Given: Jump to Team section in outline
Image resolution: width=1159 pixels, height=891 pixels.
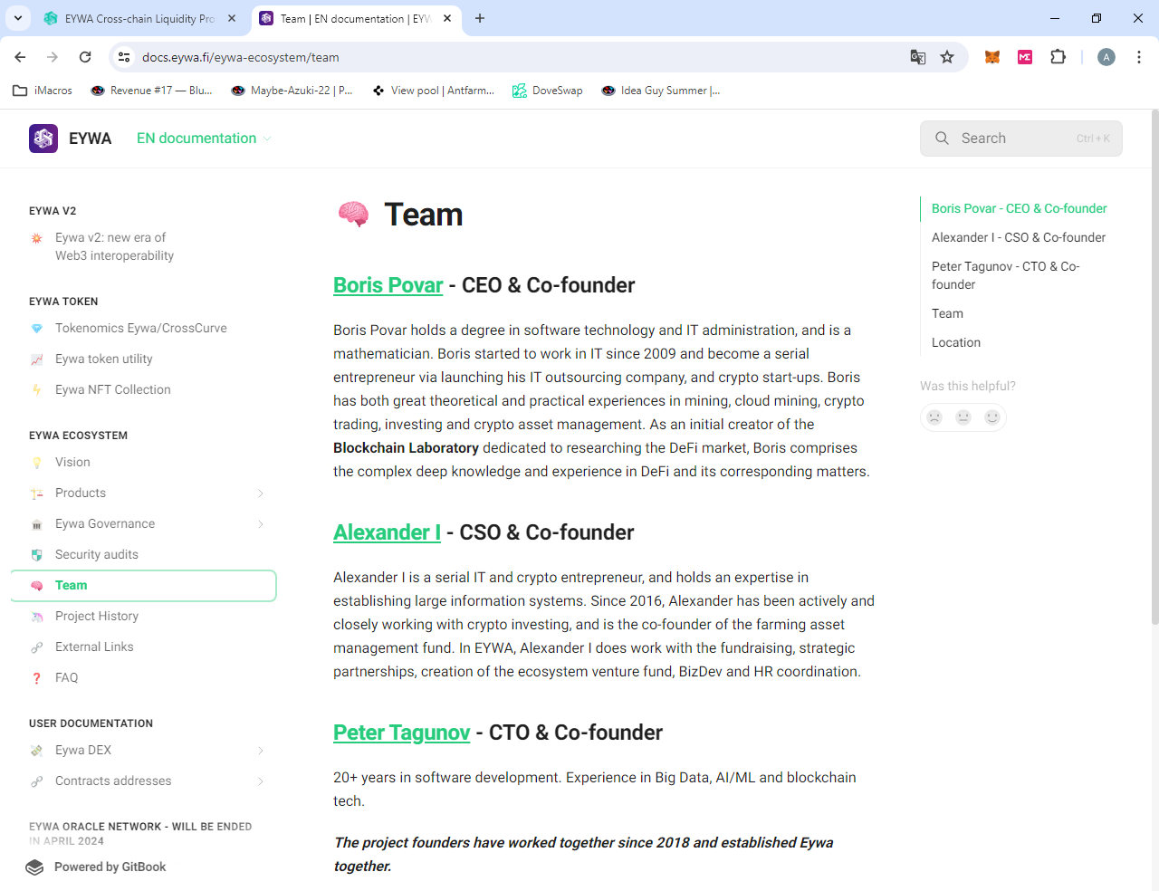Looking at the screenshot, I should tap(947, 313).
